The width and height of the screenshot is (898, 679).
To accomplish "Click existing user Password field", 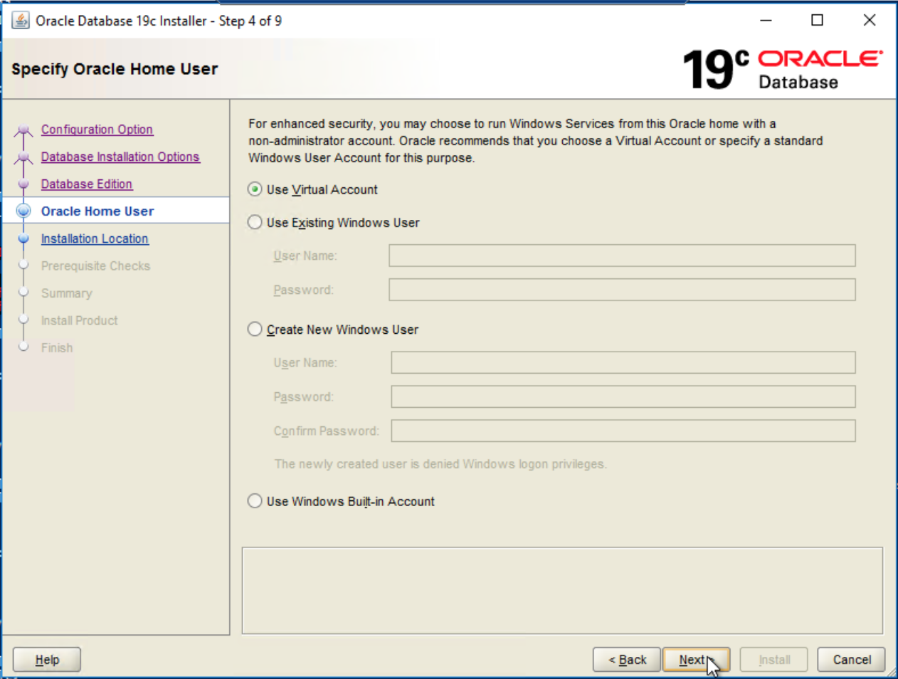I will (x=622, y=290).
